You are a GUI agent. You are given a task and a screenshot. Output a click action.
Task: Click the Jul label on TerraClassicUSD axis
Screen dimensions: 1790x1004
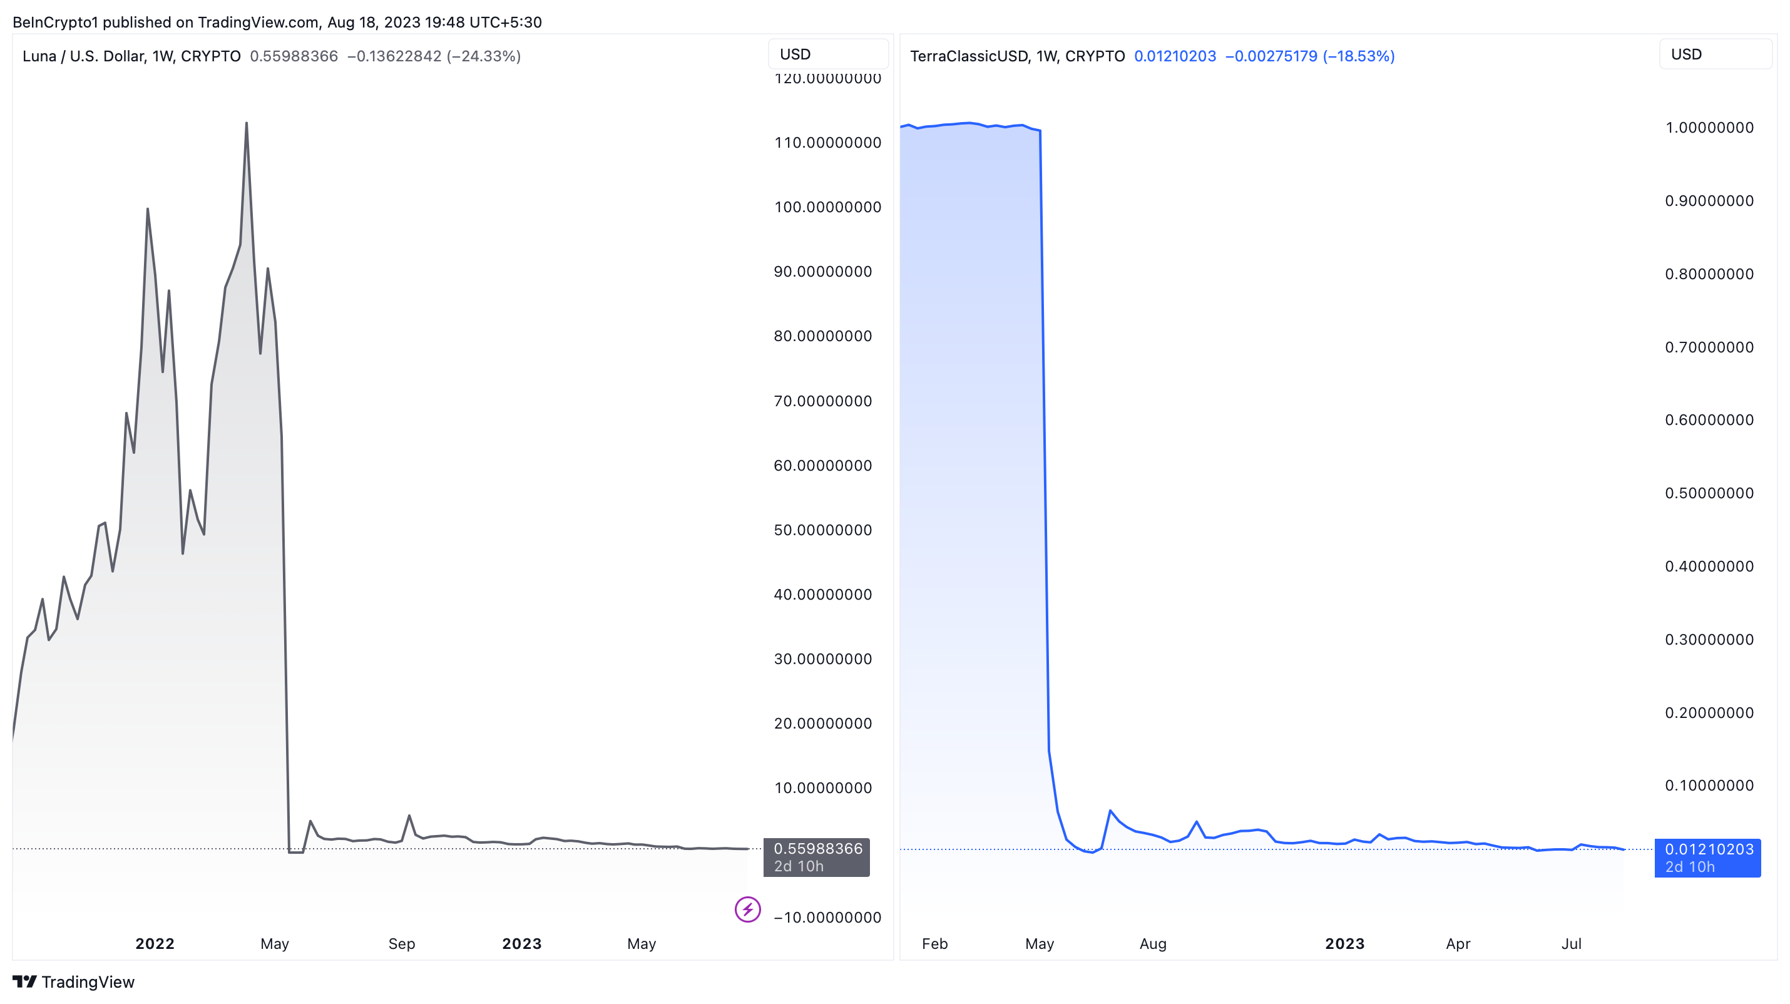pos(1571,943)
